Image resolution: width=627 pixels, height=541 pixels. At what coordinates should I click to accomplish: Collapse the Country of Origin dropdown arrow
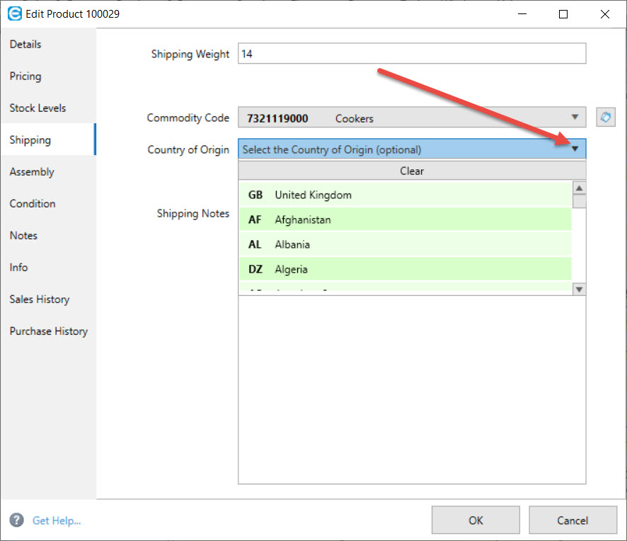(x=575, y=149)
